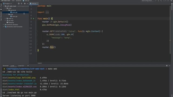The width and height of the screenshot is (173, 97).
Task: Click gin.Default() on line 8
Action: [61, 22]
